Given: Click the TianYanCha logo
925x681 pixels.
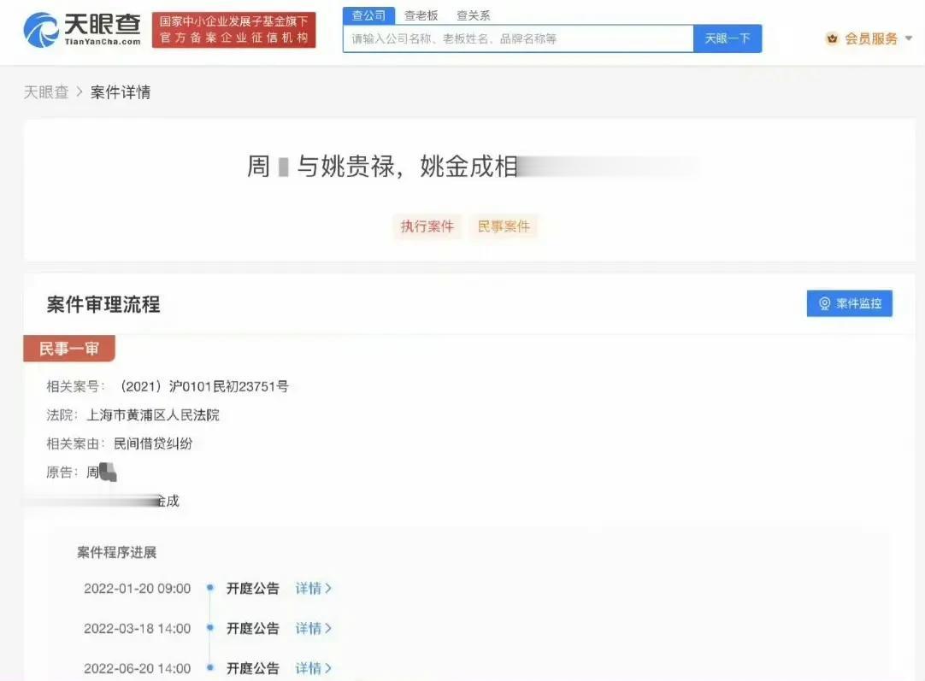Looking at the screenshot, I should point(82,30).
